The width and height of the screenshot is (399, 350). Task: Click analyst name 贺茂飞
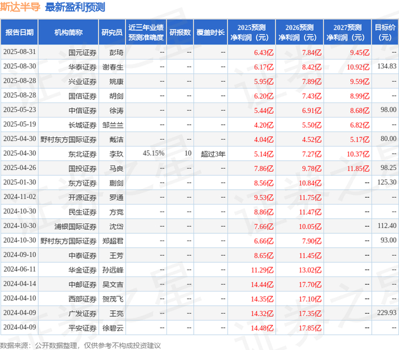(x=113, y=299)
